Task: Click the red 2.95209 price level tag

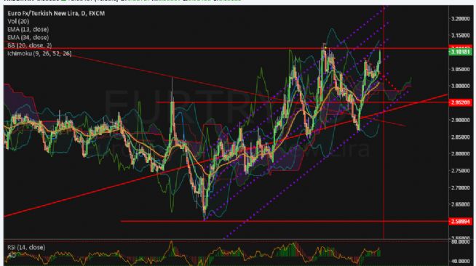Action: pyautogui.click(x=460, y=102)
